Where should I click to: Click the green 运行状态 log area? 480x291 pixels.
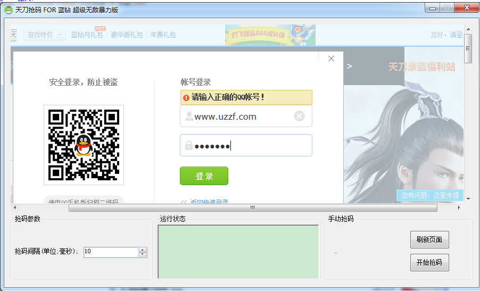(x=238, y=252)
